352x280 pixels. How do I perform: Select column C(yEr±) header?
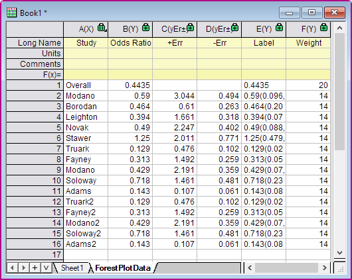pos(175,29)
